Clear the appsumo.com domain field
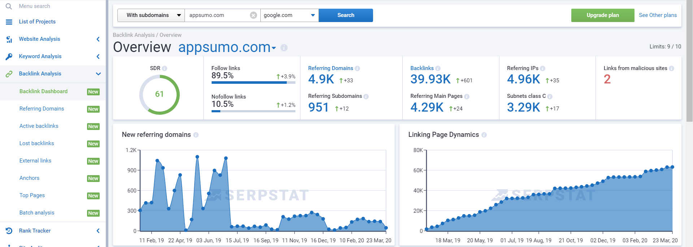The image size is (693, 247). tap(254, 15)
